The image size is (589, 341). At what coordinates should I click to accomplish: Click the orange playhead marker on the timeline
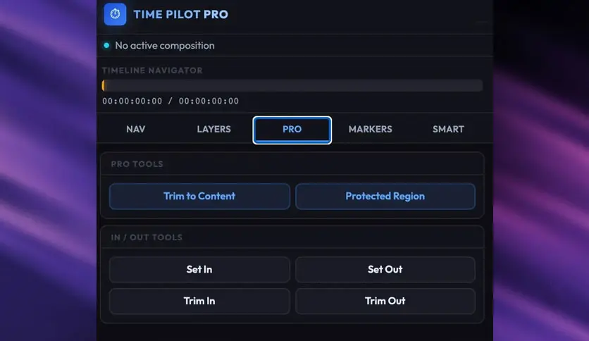pyautogui.click(x=104, y=86)
